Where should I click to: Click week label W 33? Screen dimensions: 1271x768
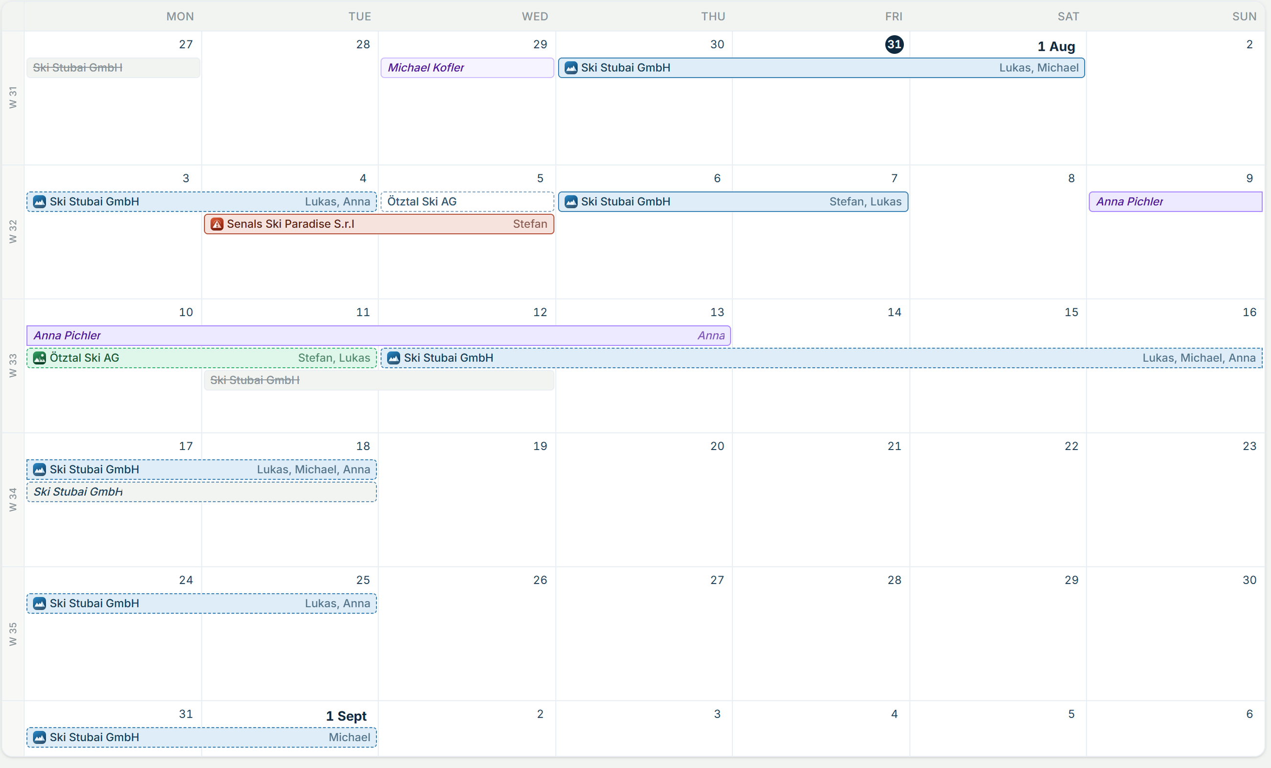pyautogui.click(x=13, y=365)
